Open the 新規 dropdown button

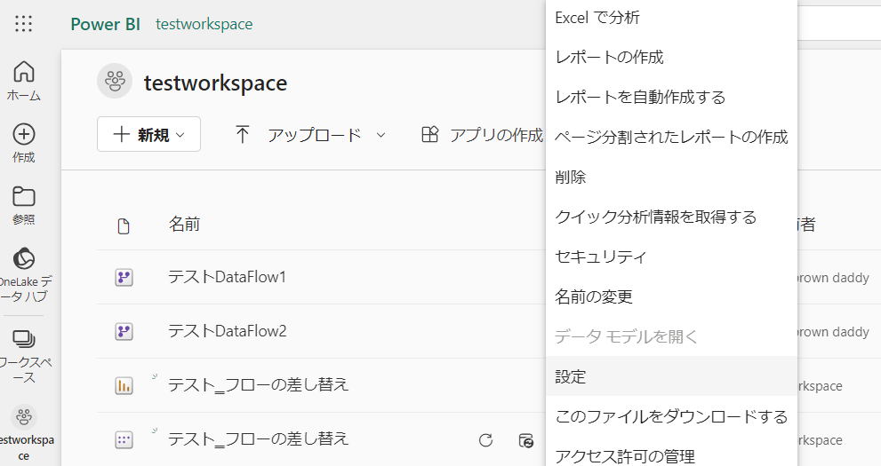[x=148, y=134]
